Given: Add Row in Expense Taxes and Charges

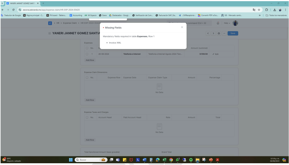Looking at the screenshot, I should coord(90,140).
